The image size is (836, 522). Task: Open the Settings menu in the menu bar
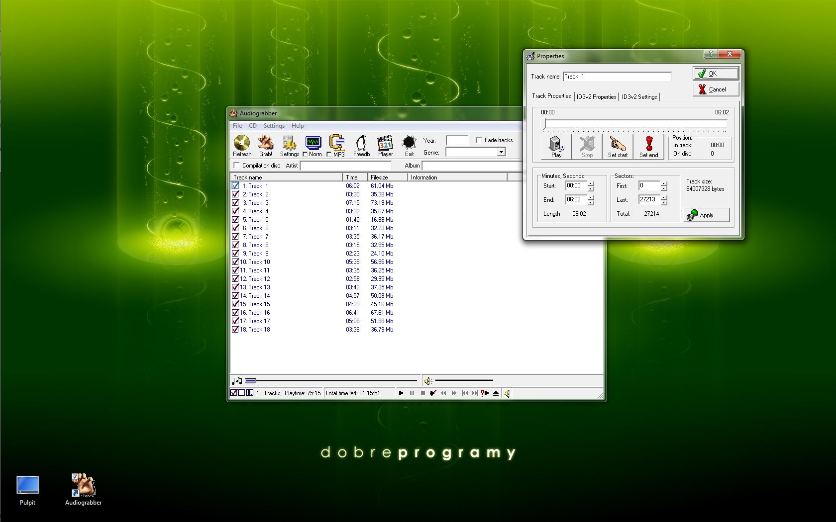(274, 126)
